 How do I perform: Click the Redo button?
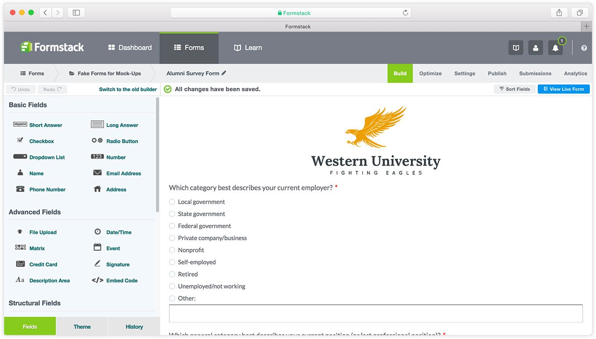(53, 89)
